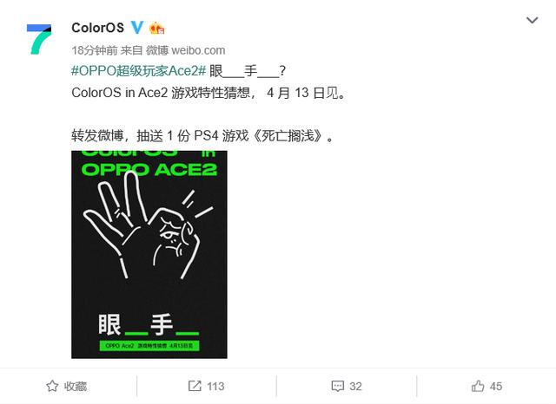Open the 18分钟前 timestamp link

tap(95, 50)
